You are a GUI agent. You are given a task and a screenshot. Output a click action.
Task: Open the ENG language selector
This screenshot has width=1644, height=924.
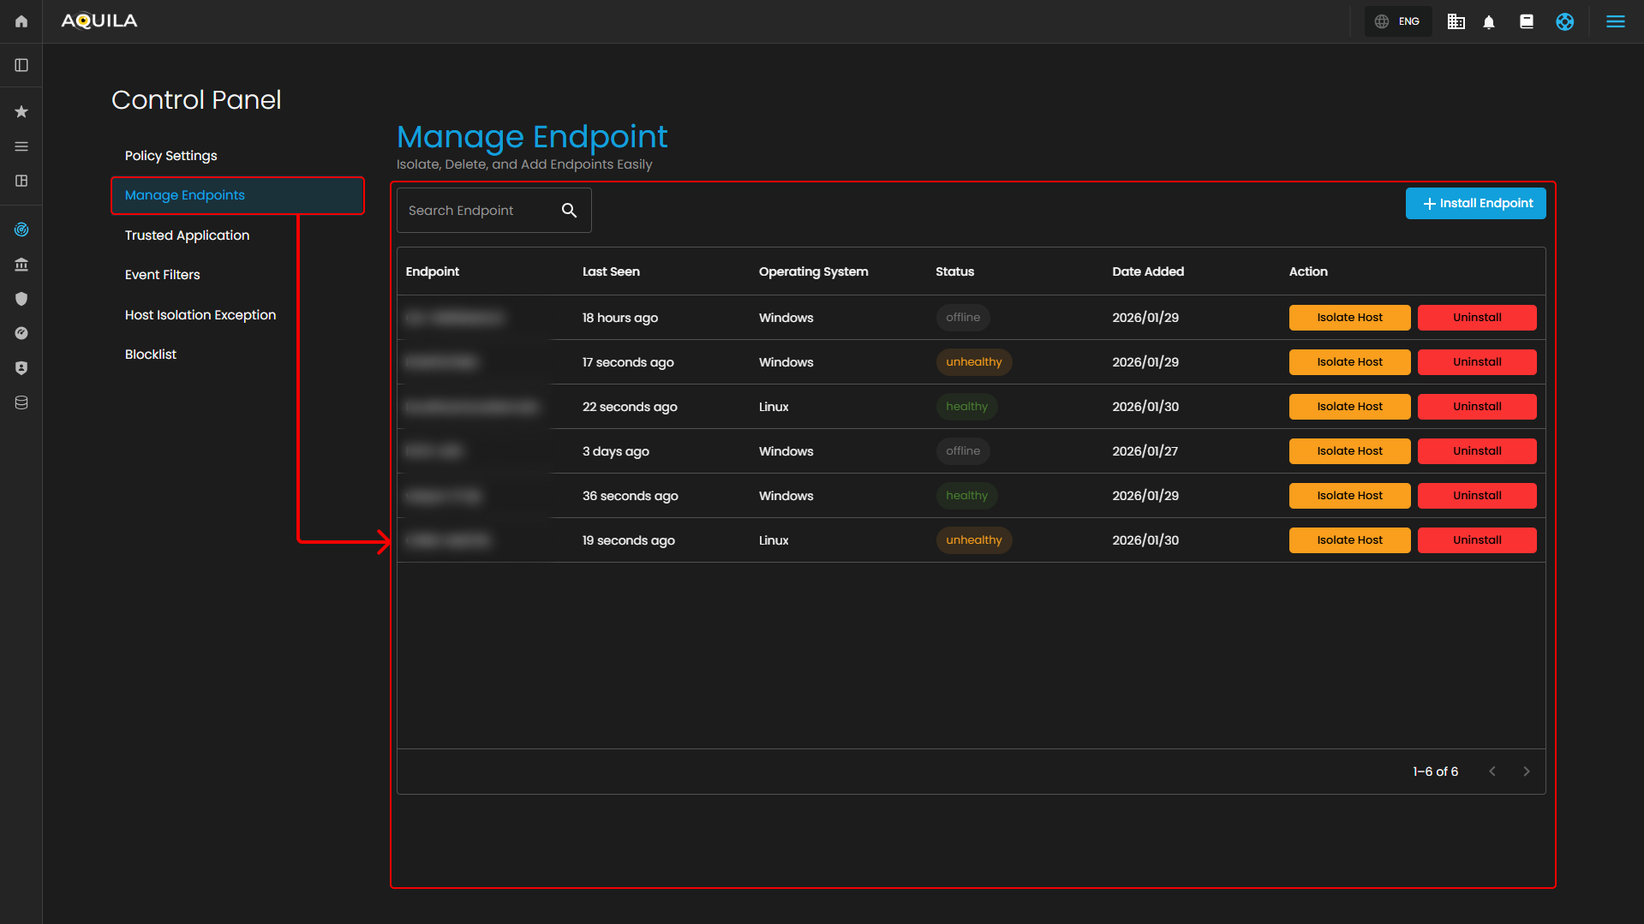coord(1398,21)
